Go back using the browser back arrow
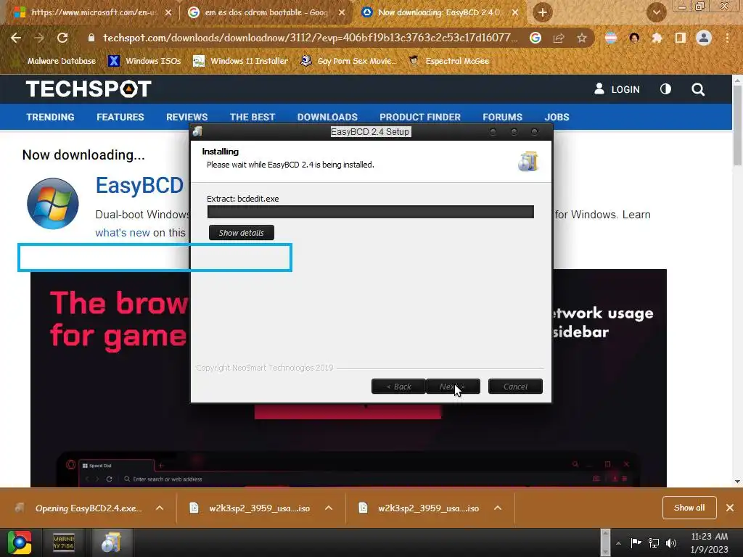Screen dimensions: 743x557 (x=16, y=38)
